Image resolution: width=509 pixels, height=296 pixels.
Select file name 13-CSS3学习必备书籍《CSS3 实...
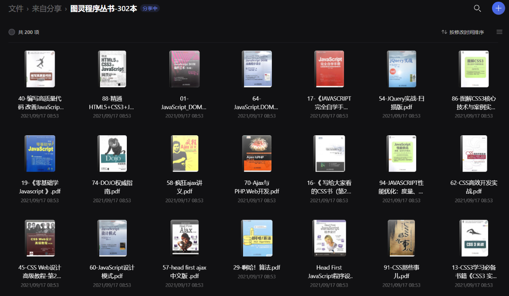click(x=474, y=272)
